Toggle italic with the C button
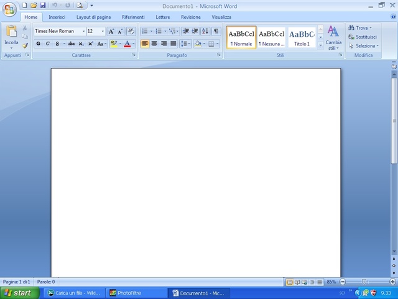 pos(48,44)
